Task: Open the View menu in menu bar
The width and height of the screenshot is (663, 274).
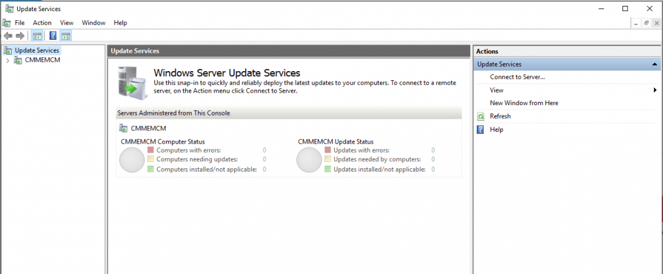Action: [67, 23]
